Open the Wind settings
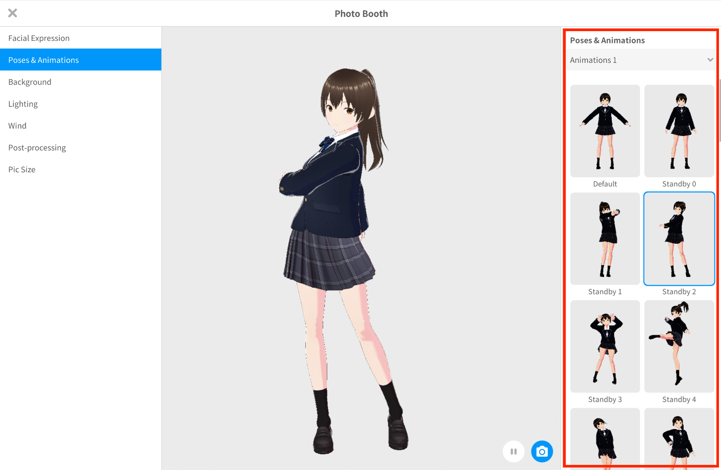 [x=81, y=126]
